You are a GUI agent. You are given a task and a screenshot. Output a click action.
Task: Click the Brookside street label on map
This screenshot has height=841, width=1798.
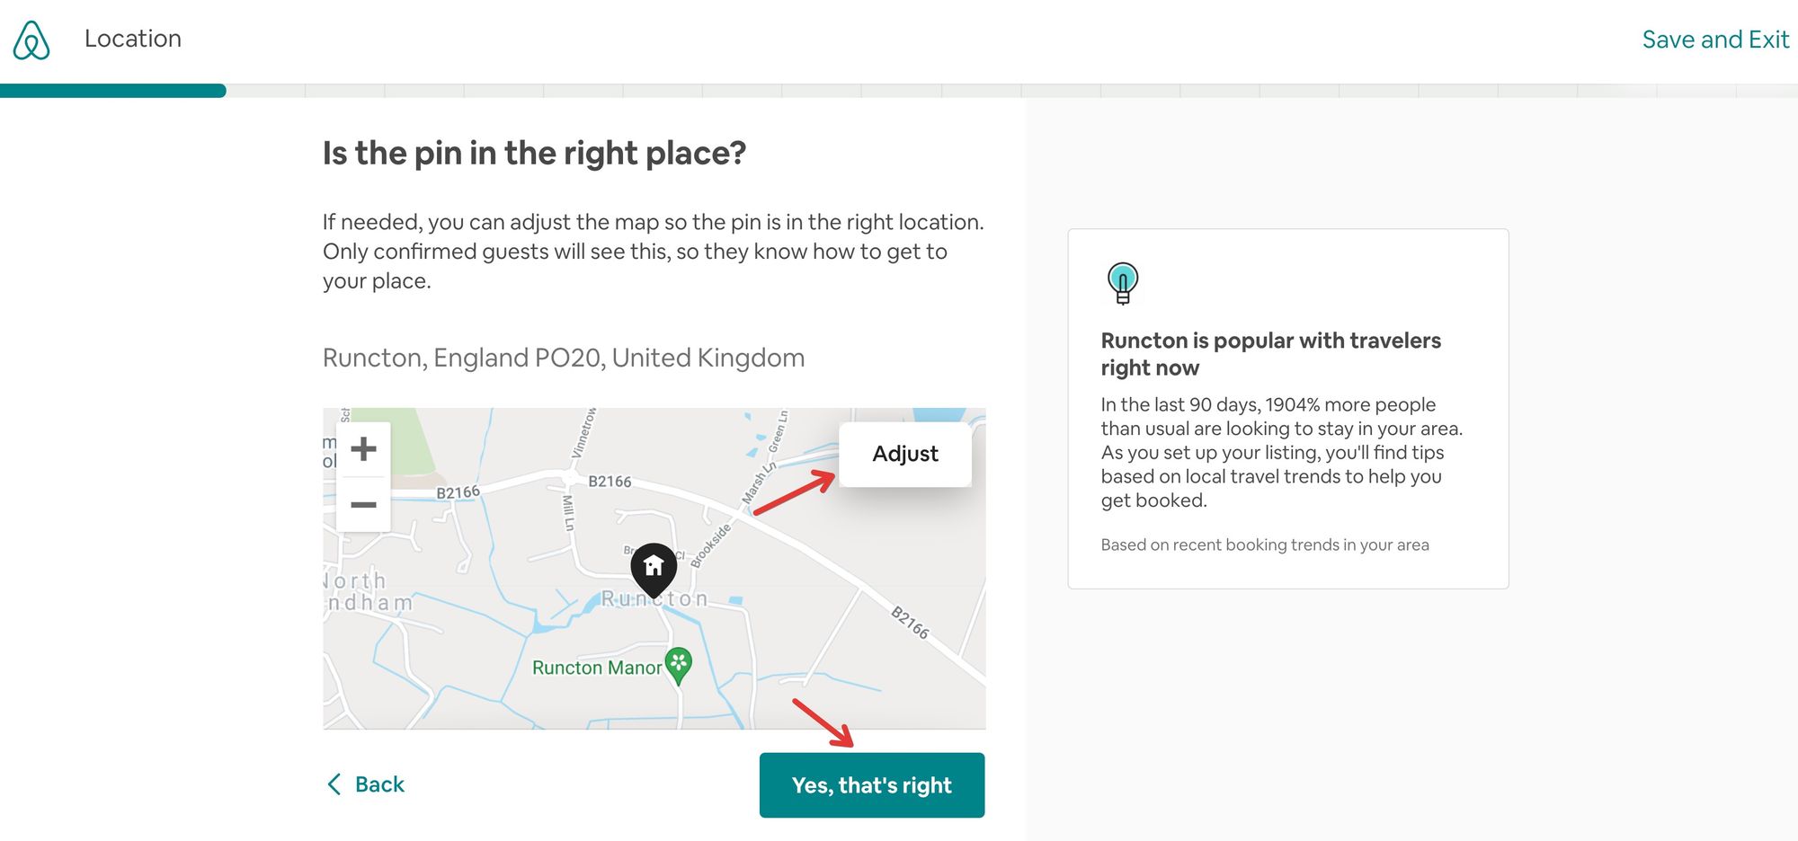click(x=711, y=546)
